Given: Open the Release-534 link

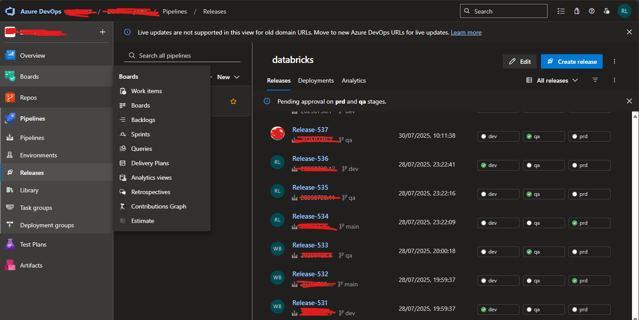Looking at the screenshot, I should click(x=310, y=216).
